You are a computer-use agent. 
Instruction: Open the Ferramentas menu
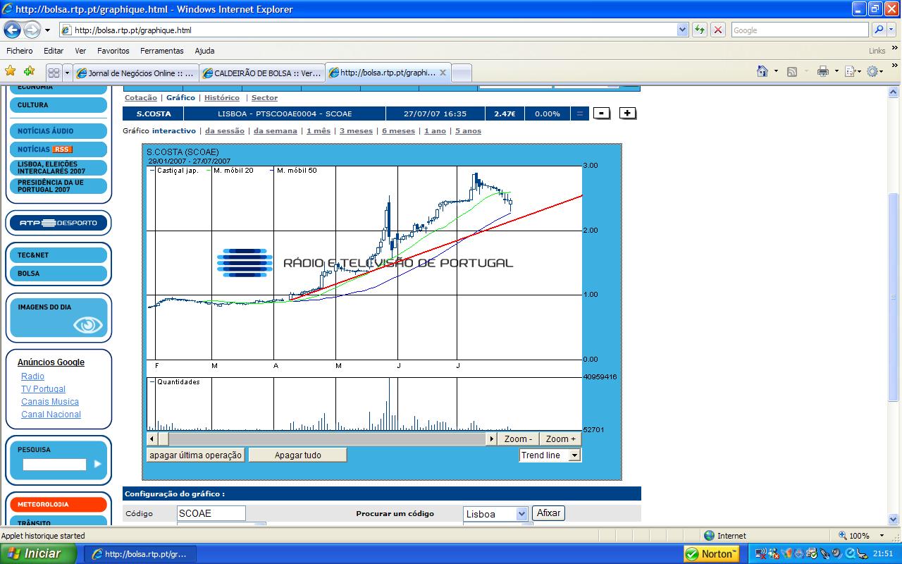(x=161, y=51)
